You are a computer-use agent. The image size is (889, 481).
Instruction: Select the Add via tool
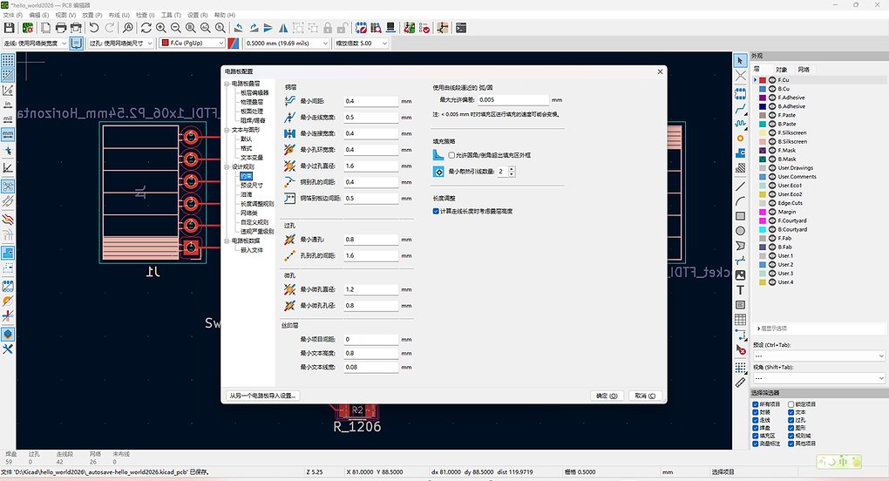(740, 139)
